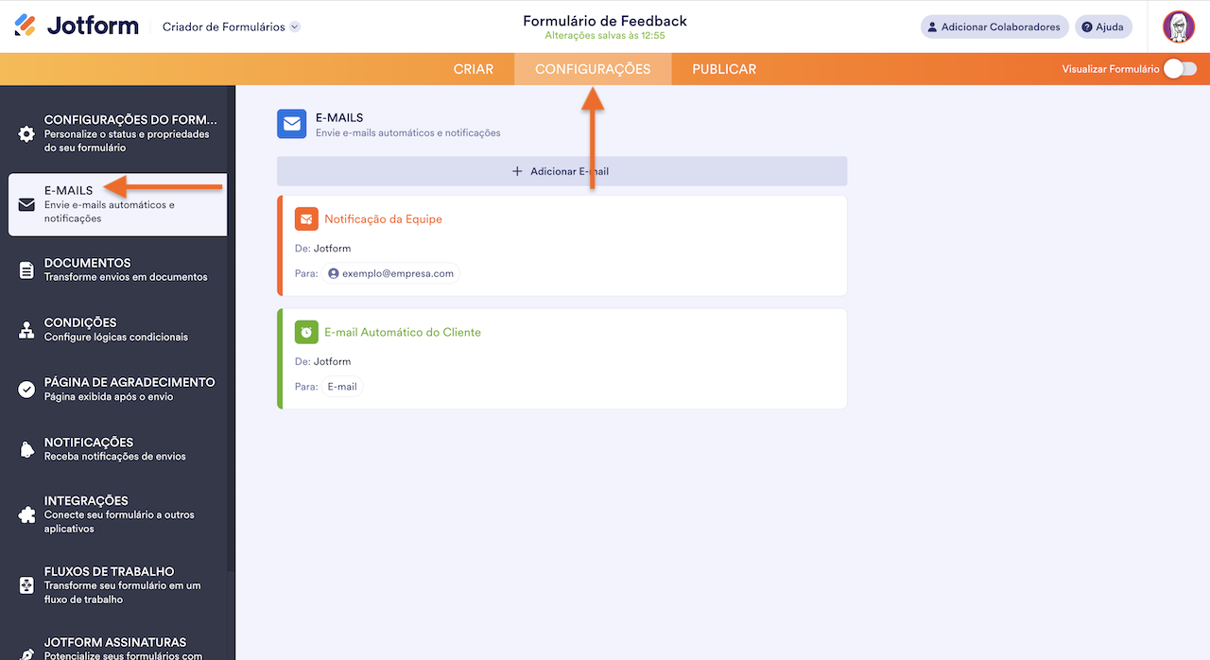Open the user profile avatar
This screenshot has height=660, width=1210.
[1179, 26]
